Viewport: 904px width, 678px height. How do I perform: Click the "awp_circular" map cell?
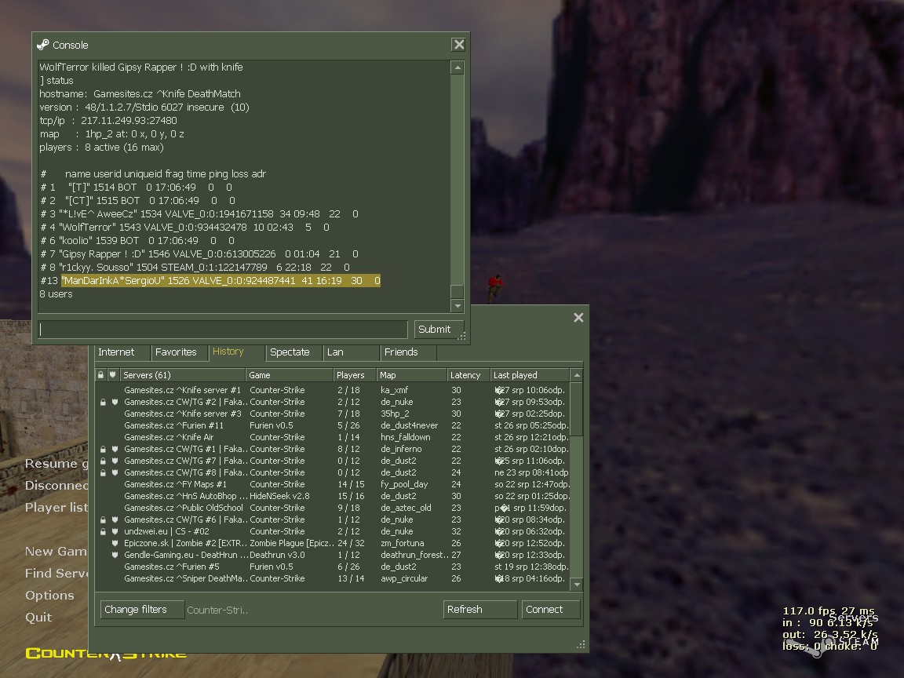coord(404,579)
